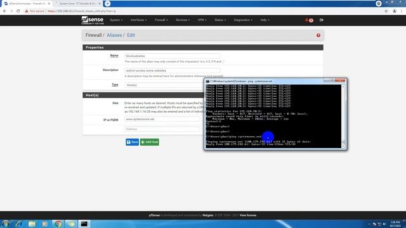Click the Not secure warning icon
Image resolution: width=406 pixels, height=228 pixels.
[x=27, y=11]
